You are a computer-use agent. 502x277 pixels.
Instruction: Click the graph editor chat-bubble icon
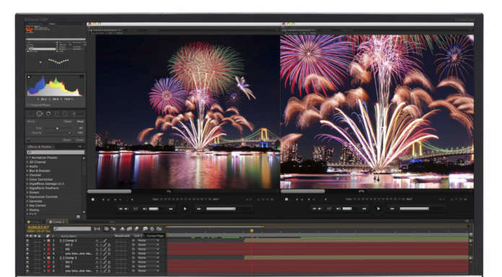pos(145,229)
